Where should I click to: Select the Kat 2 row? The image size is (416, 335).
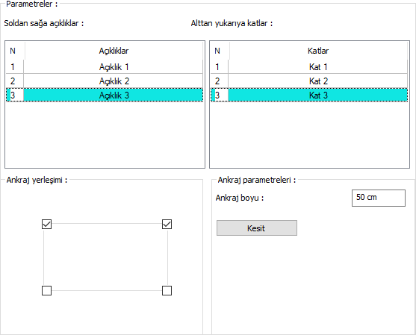tap(309, 81)
